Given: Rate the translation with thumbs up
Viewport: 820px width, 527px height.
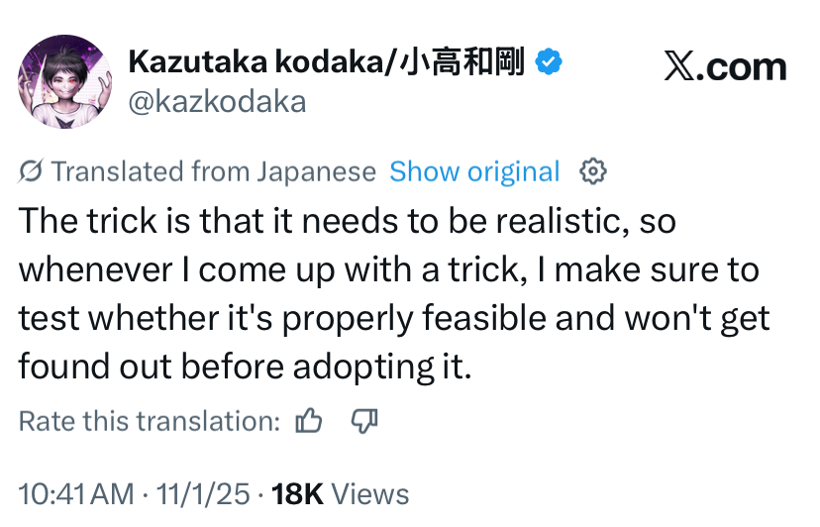Looking at the screenshot, I should pyautogui.click(x=310, y=421).
